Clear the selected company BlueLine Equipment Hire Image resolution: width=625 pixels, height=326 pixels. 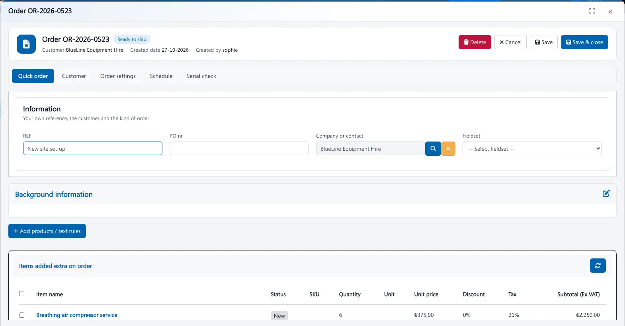448,149
